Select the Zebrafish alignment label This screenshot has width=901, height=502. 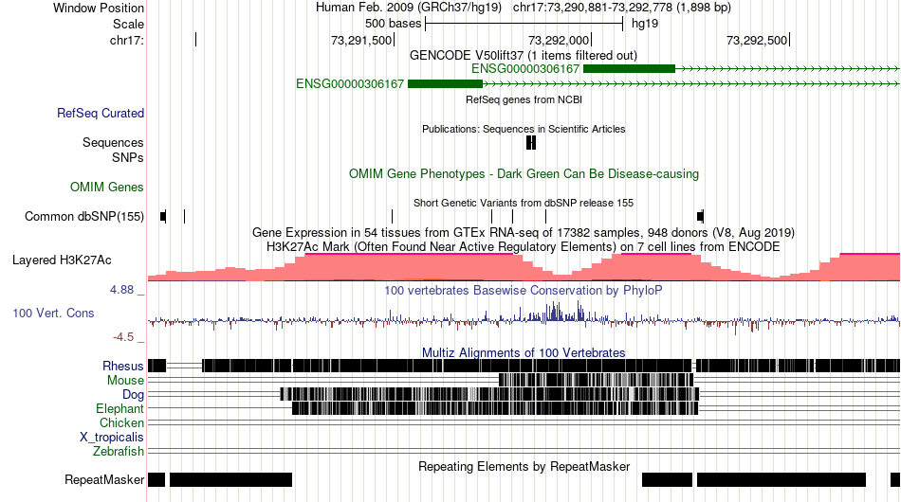[119, 452]
